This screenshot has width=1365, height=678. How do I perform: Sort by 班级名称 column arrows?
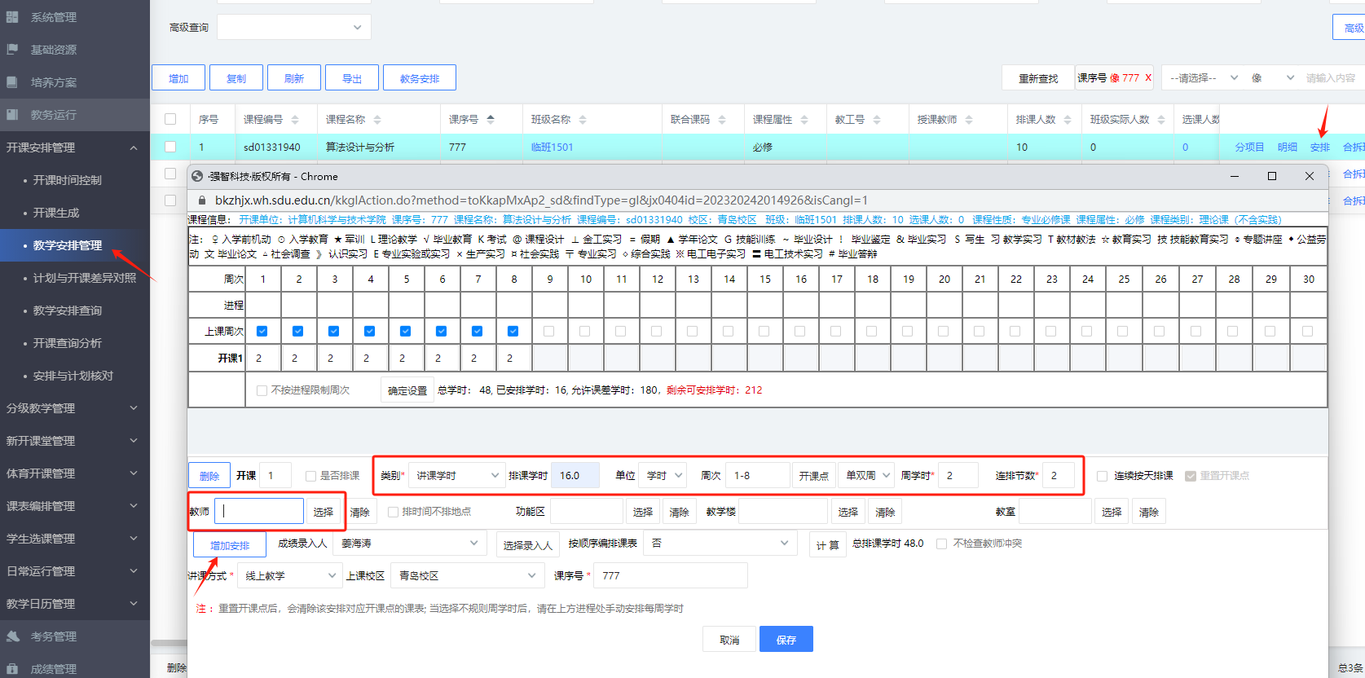(x=583, y=120)
